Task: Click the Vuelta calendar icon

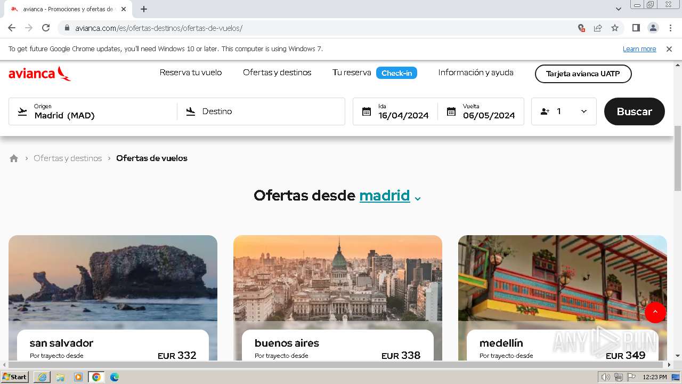Action: point(451,111)
